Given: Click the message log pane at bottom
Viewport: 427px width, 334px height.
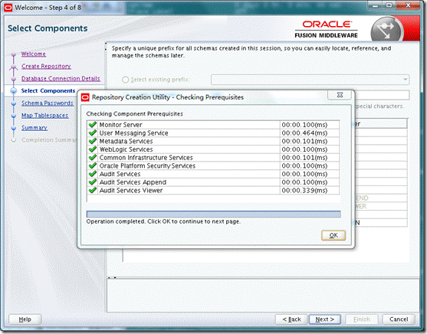Looking at the screenshot, I should 263,296.
